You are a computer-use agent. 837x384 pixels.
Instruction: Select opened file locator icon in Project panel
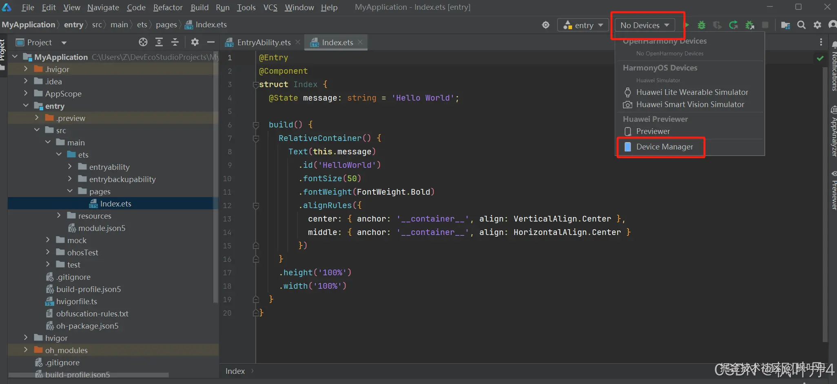pos(143,42)
